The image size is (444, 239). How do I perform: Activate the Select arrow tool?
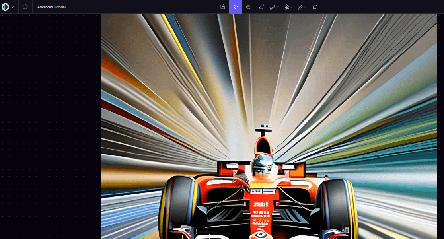pyautogui.click(x=235, y=7)
